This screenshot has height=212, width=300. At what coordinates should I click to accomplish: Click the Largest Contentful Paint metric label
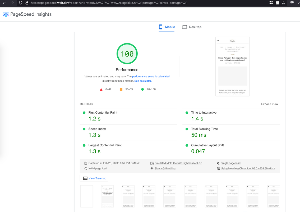click(x=105, y=145)
